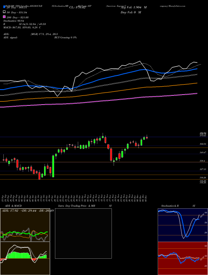Open the MACD histogram chart thumbnail

coord(25,258)
